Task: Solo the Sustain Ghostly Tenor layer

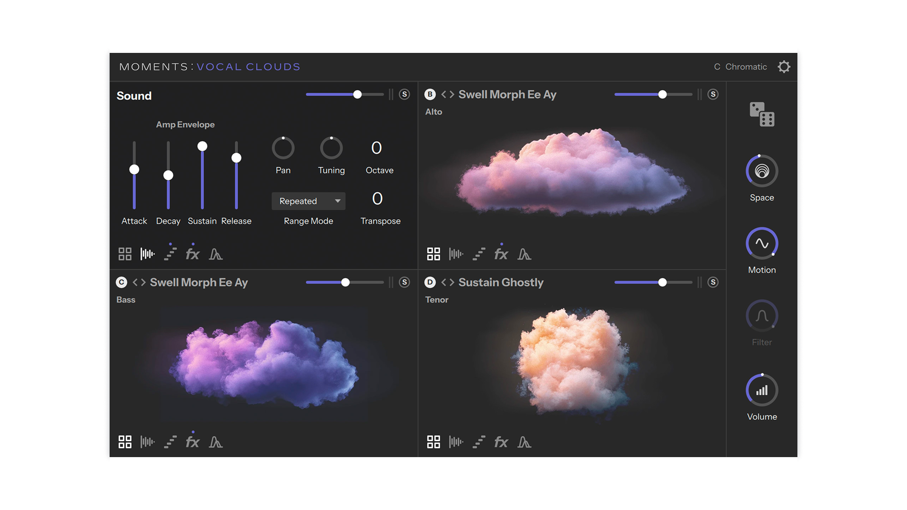Action: click(713, 282)
